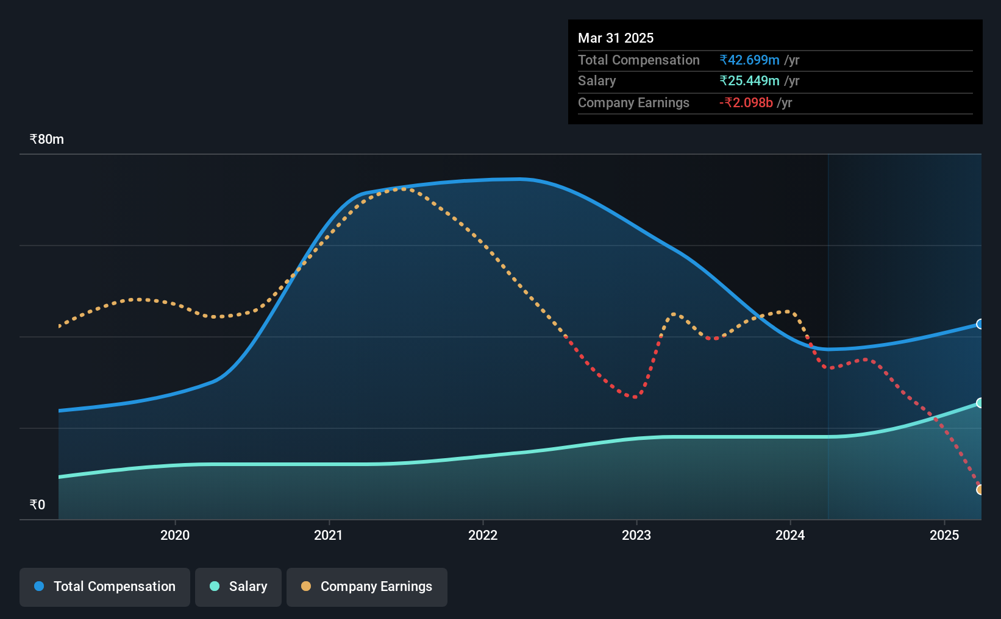Click the blue Total Compensation endpoint marker
Viewport: 1001px width, 619px height.
980,324
